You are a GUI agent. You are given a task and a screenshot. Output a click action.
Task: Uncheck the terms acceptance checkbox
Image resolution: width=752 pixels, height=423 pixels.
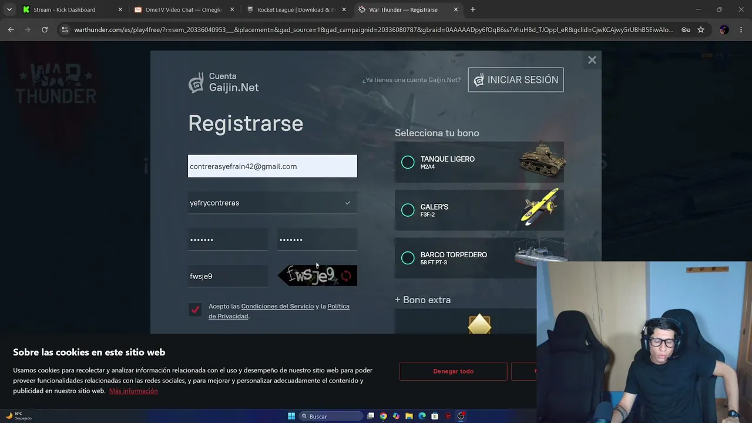tap(195, 310)
